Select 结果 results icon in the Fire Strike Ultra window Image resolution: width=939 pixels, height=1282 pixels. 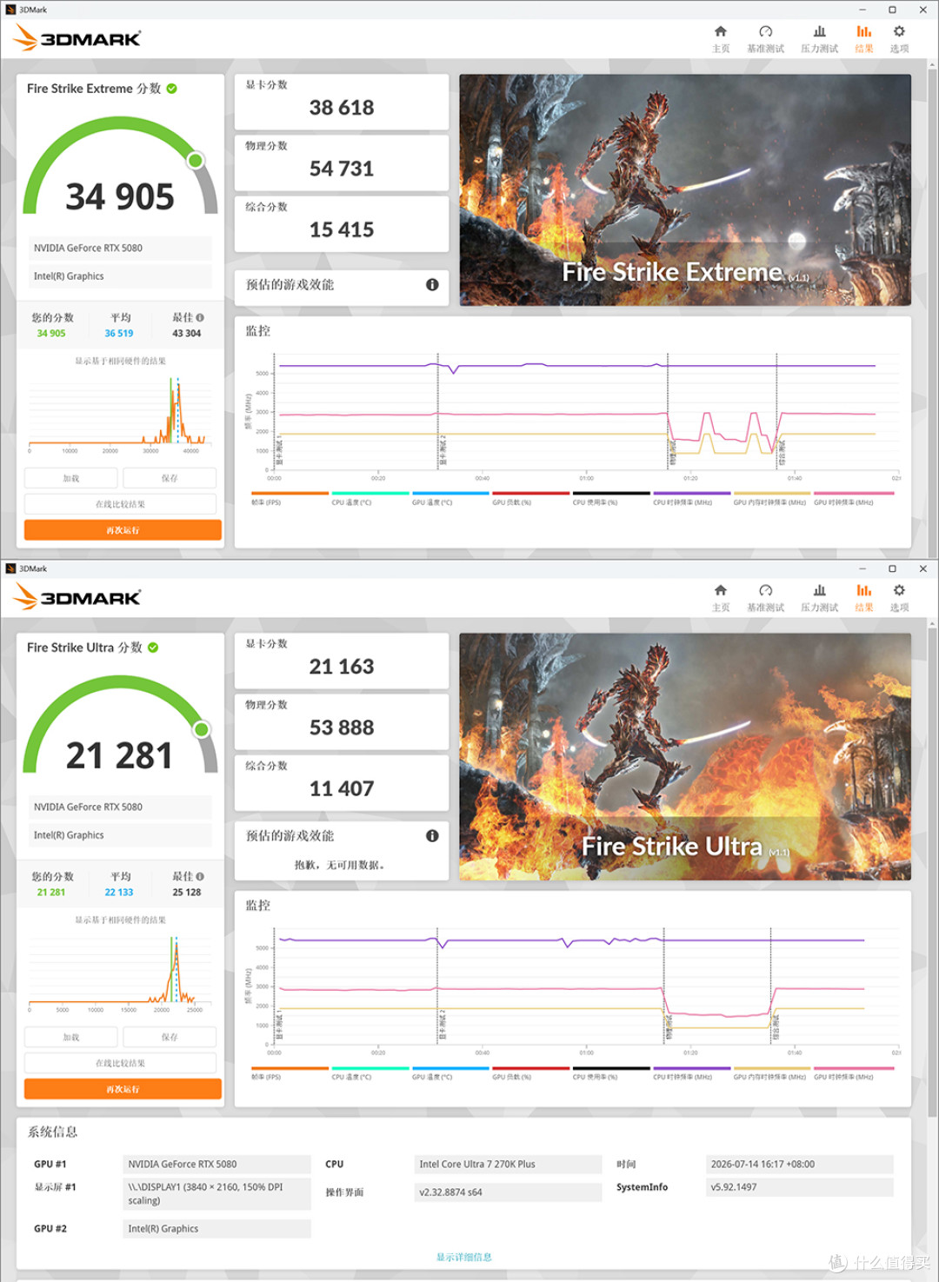click(x=863, y=598)
